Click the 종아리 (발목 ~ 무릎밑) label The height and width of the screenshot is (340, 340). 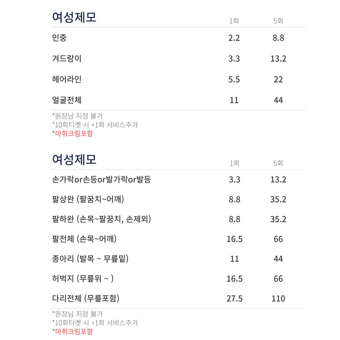(x=90, y=259)
